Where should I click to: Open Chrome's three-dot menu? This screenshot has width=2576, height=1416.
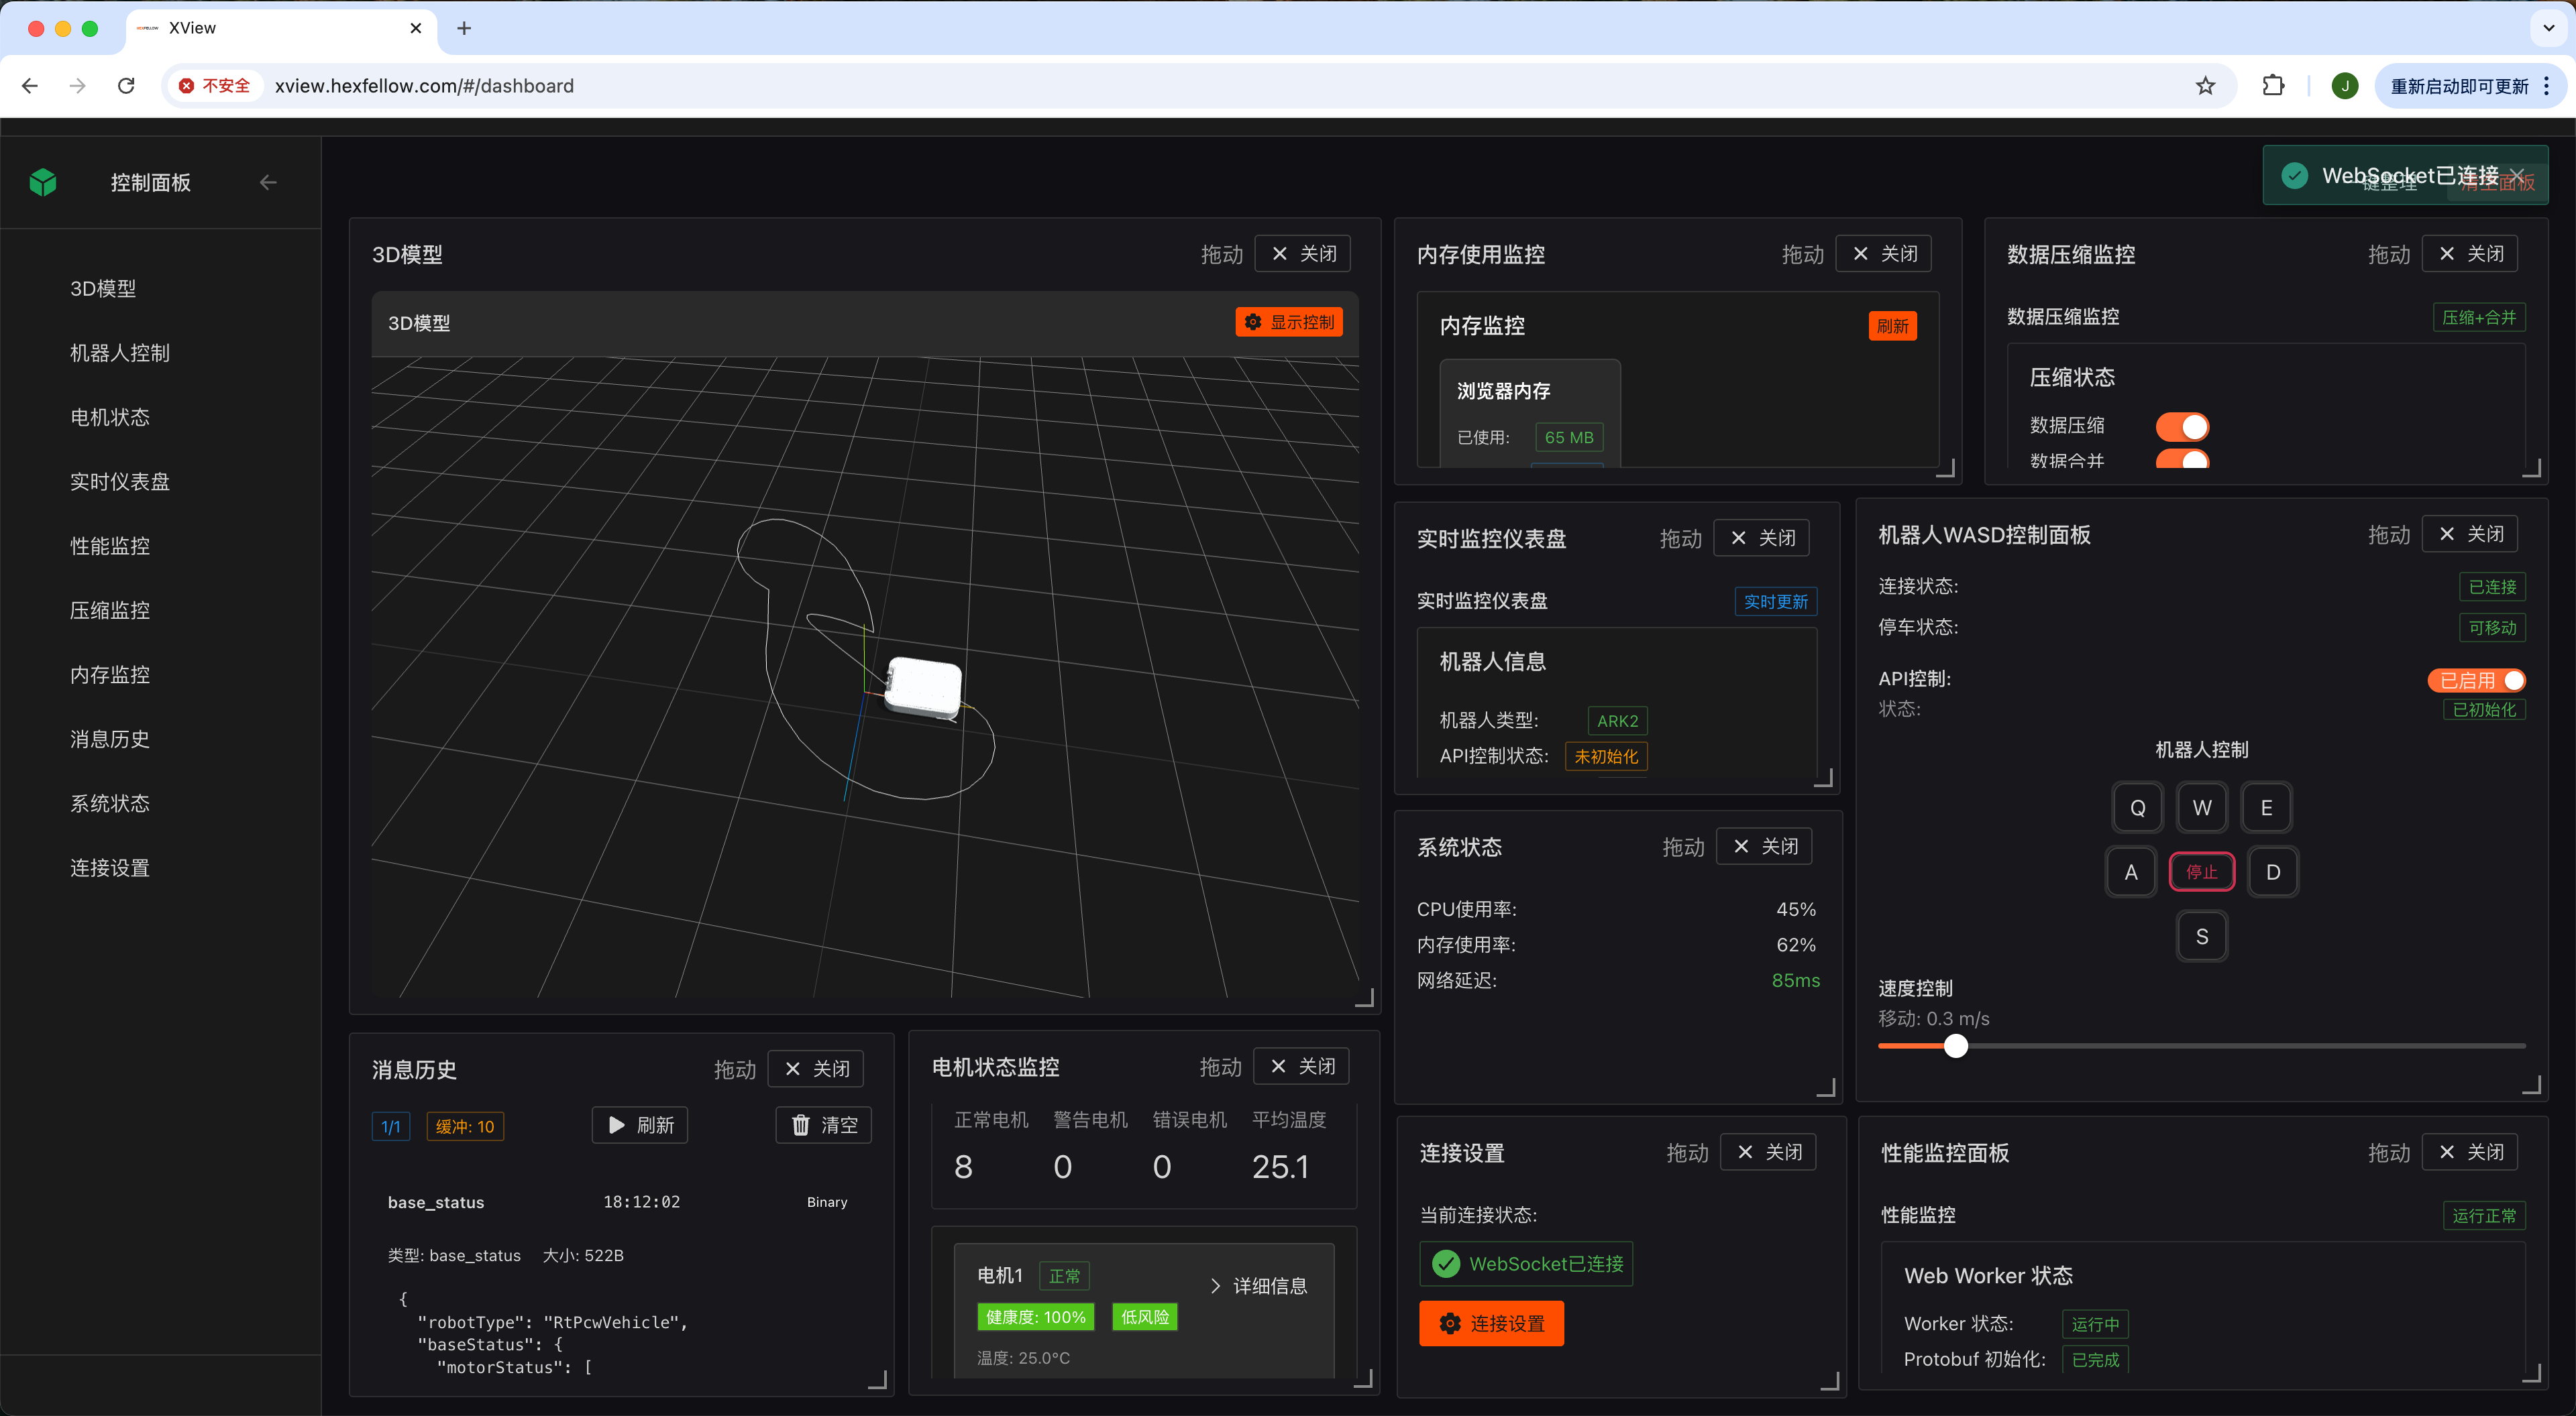pyautogui.click(x=2546, y=86)
